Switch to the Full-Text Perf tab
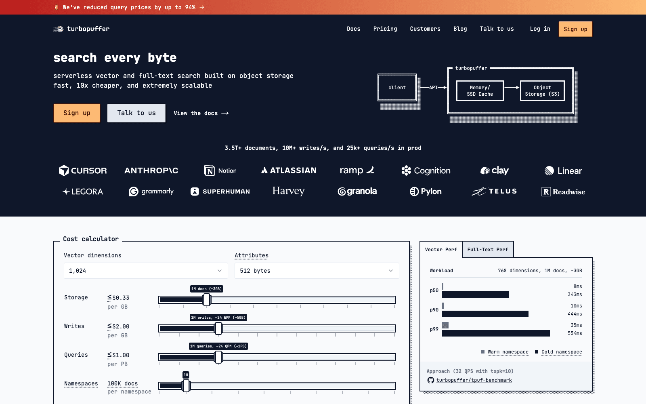The image size is (646, 404). pos(488,250)
